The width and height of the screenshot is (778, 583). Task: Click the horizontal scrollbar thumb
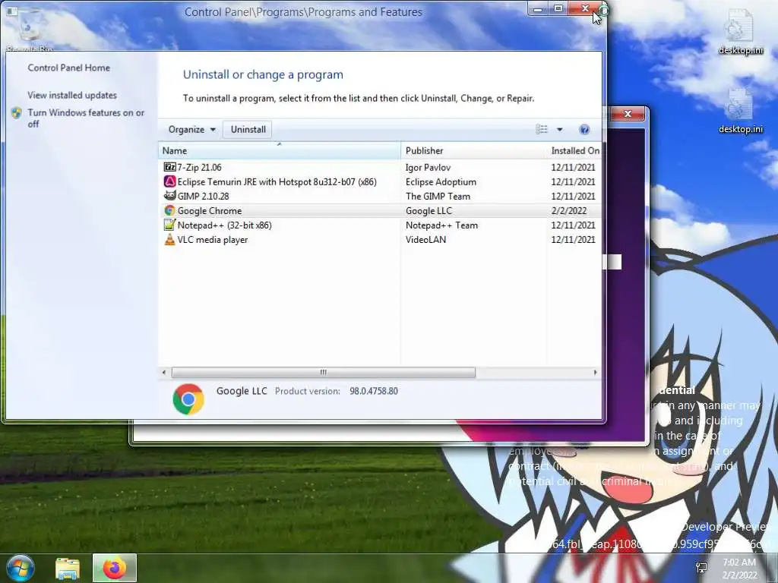pos(324,372)
